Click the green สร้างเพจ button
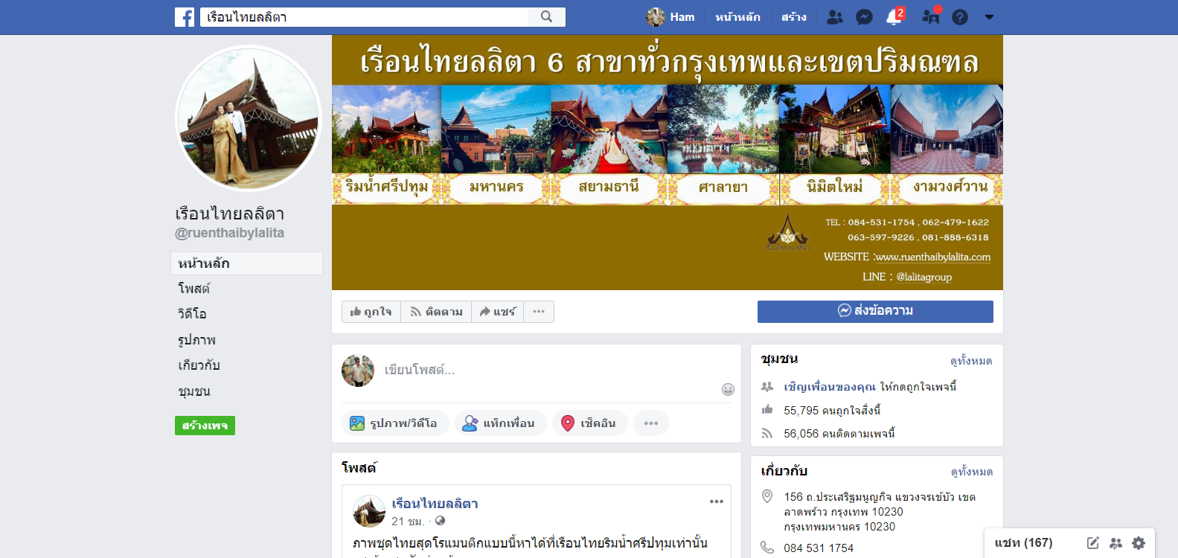Screen dimensions: 1178x558 (x=205, y=426)
